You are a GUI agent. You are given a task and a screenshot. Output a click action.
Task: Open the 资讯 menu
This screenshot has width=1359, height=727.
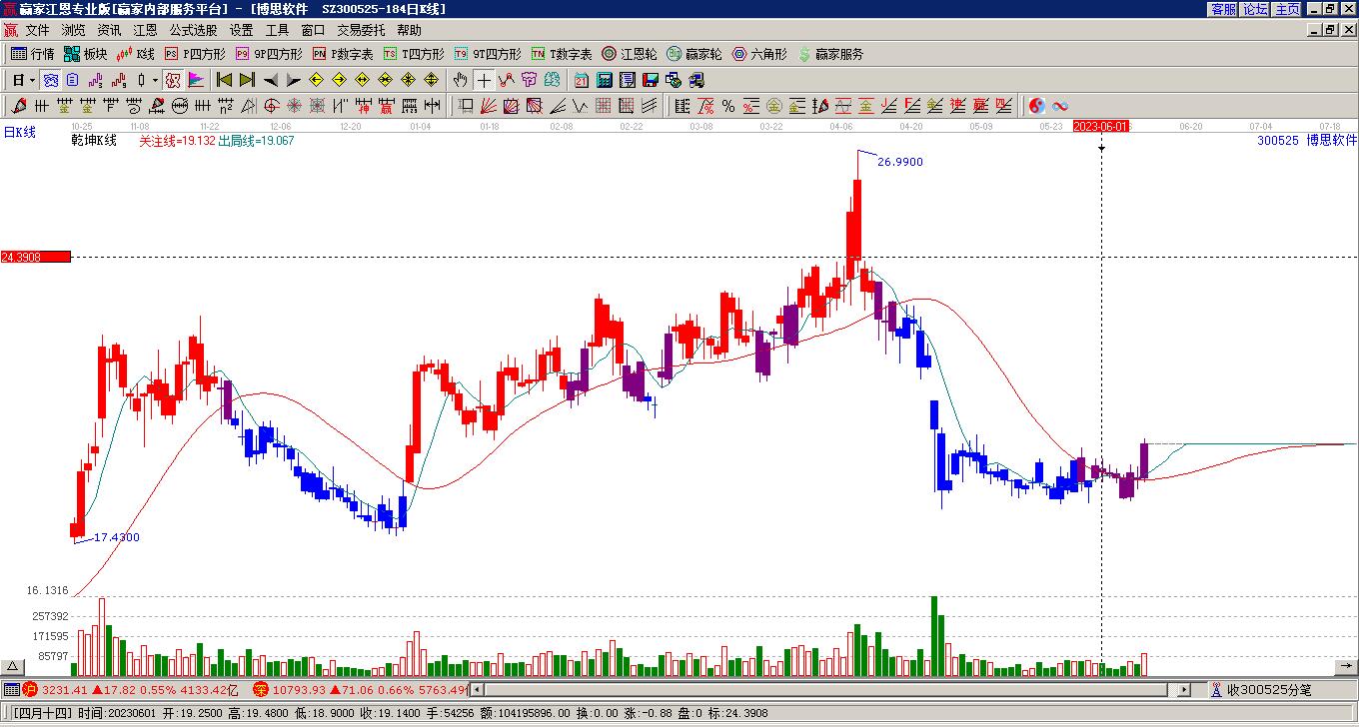coord(109,30)
